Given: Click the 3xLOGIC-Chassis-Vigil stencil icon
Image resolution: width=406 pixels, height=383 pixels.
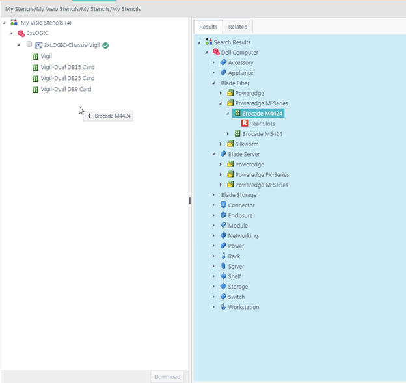Looking at the screenshot, I should 38,46.
